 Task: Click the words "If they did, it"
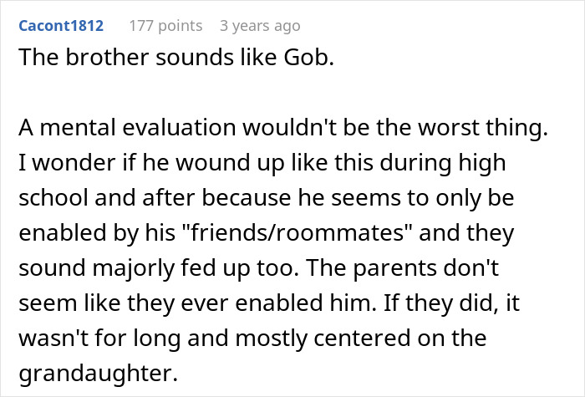(451, 303)
